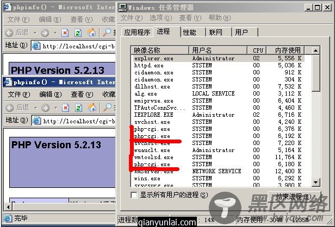
Task: Click process list vertical scrollbar thumb
Action: (315, 73)
